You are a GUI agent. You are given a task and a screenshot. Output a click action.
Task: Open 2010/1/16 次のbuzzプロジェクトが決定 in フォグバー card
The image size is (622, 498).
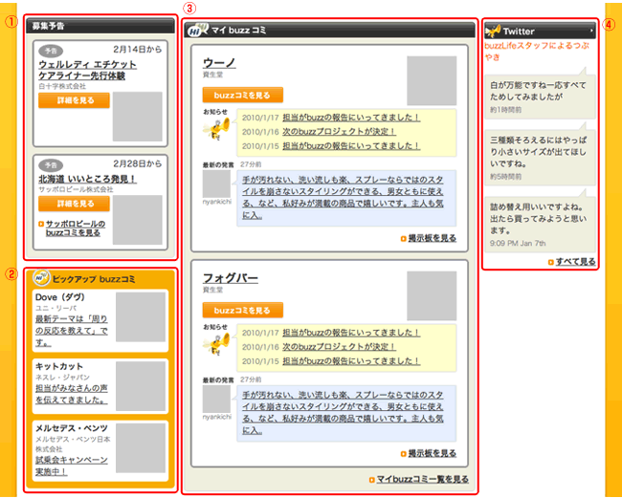point(339,347)
